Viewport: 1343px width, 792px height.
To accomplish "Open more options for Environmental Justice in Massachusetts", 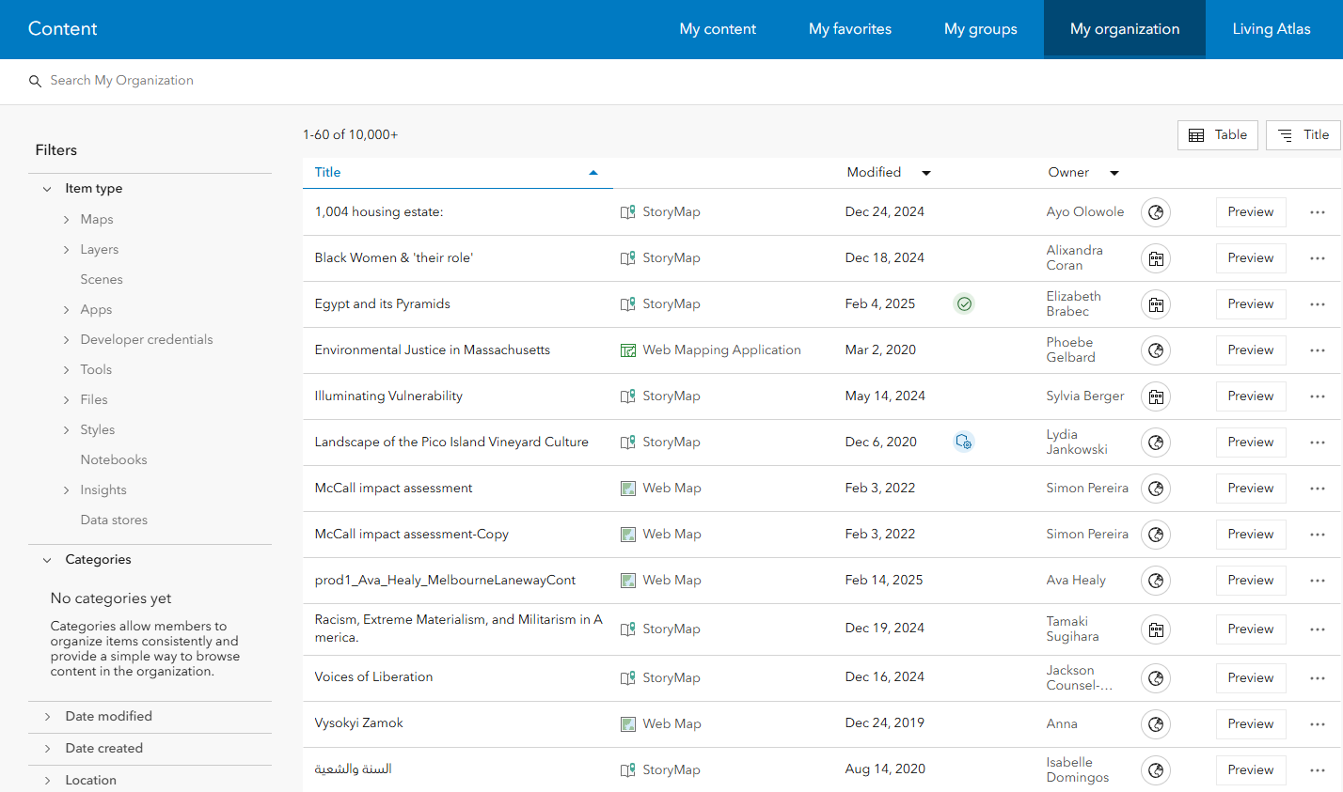I will 1318,350.
